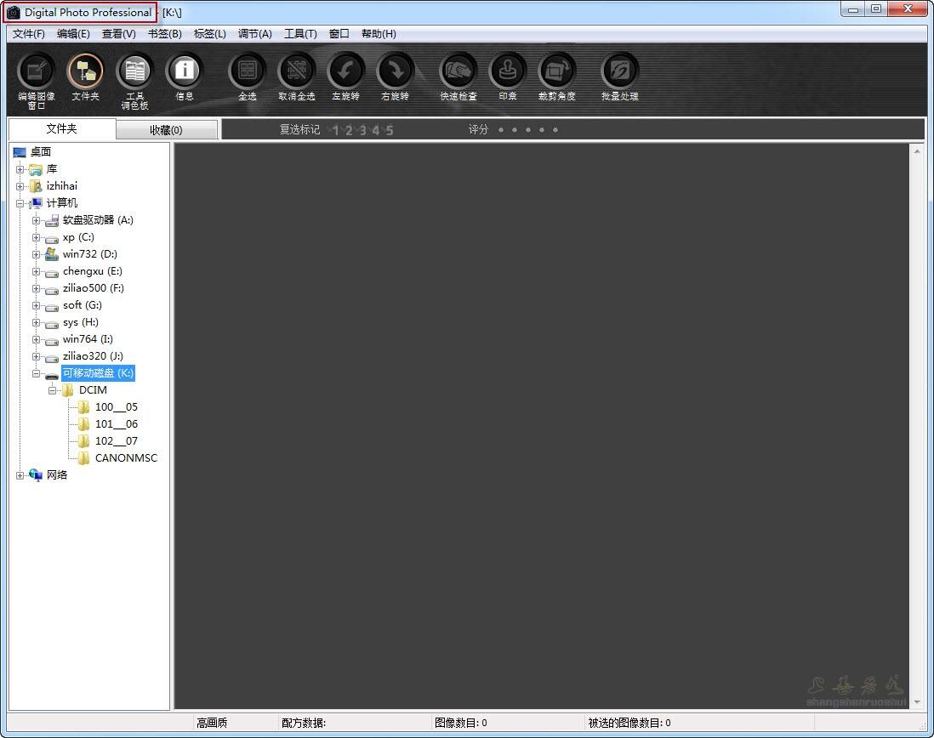The width and height of the screenshot is (934, 738).
Task: Select 桌面 in the folder tree
Action: pyautogui.click(x=41, y=151)
